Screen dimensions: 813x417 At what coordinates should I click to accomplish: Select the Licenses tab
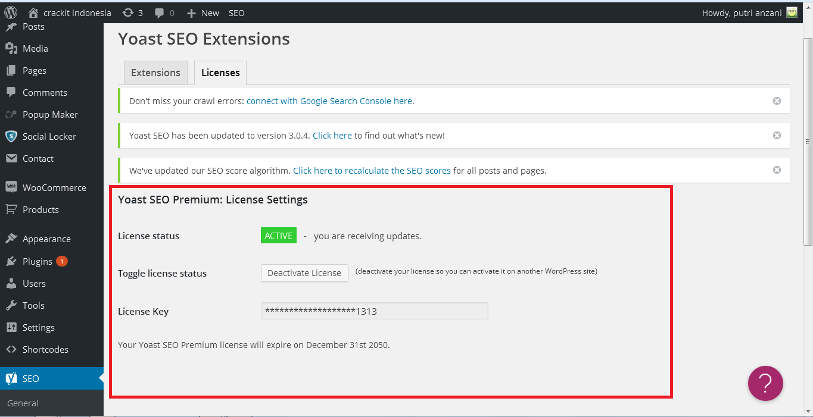[x=220, y=73]
